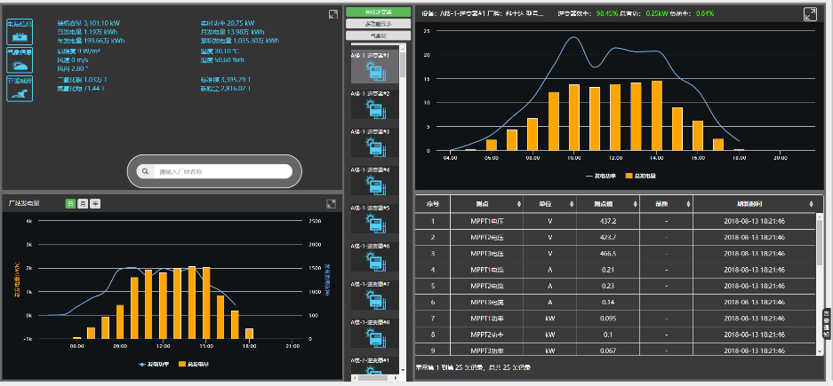Switch station chart to monthly view
This screenshot has height=386, width=833.
coord(83,203)
